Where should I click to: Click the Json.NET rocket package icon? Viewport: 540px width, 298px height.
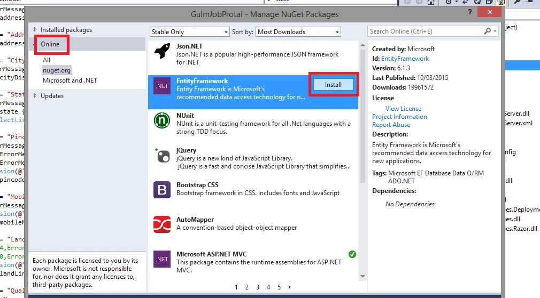[x=162, y=51]
